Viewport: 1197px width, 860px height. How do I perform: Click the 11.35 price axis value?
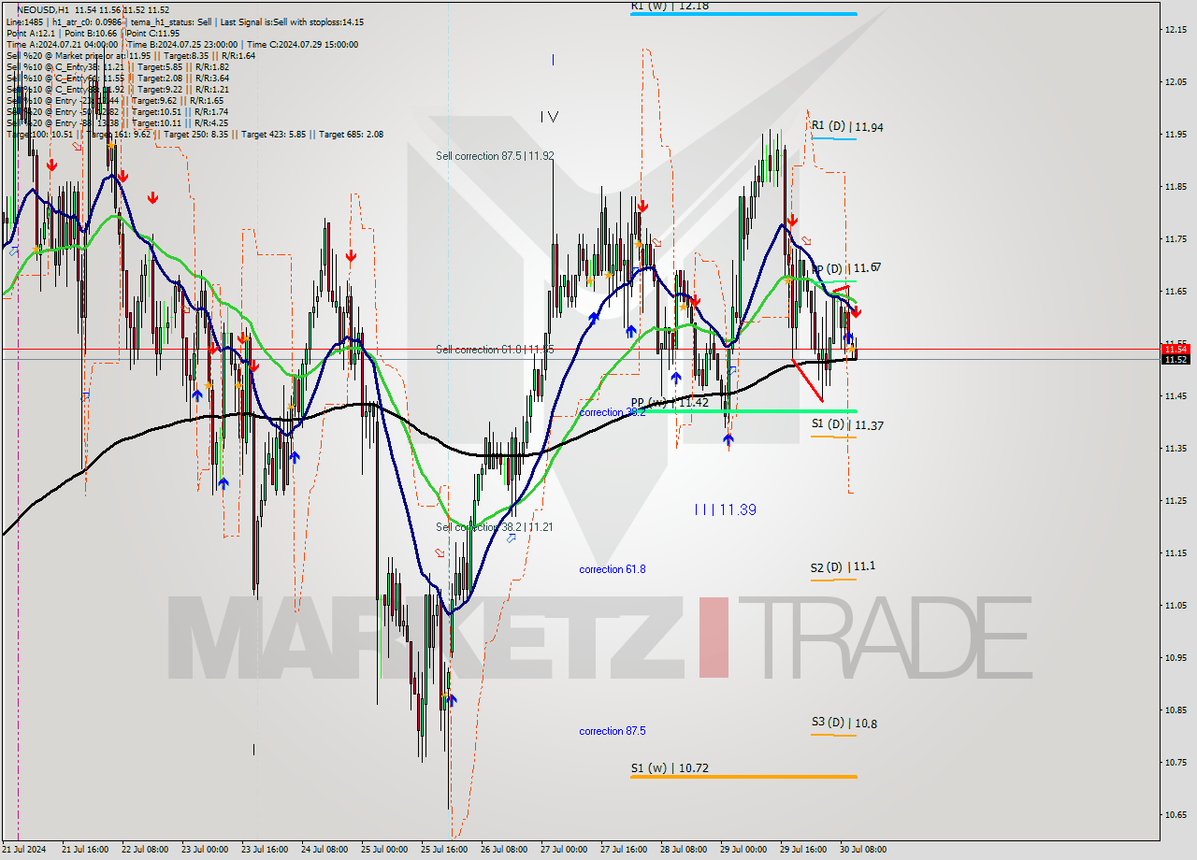pos(1176,448)
